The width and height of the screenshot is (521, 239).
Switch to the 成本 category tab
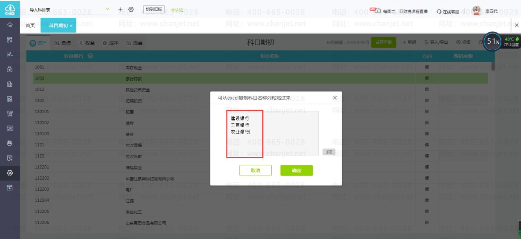(x=110, y=43)
